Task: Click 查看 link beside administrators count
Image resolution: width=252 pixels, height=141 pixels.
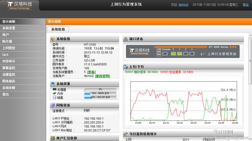Action: click(x=91, y=72)
